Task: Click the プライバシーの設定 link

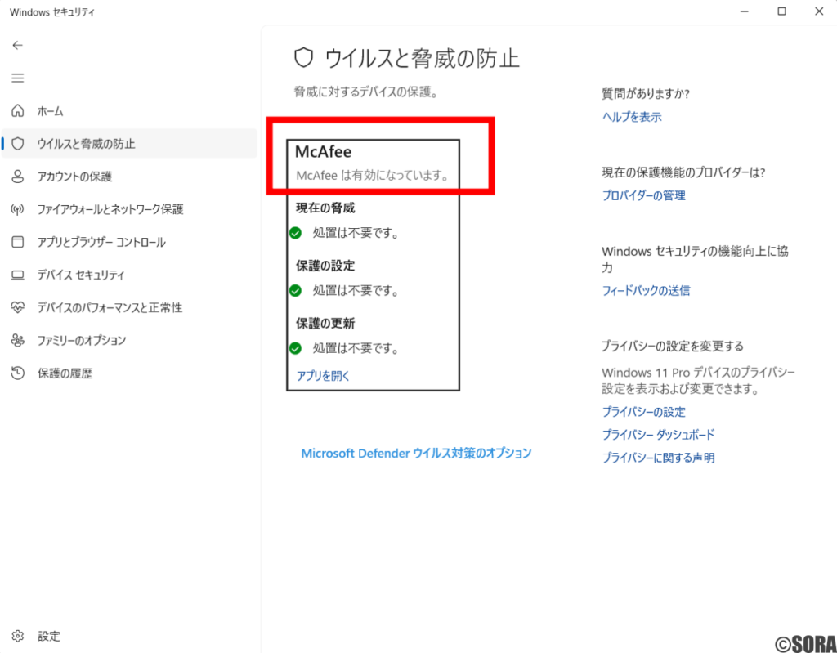Action: (644, 412)
